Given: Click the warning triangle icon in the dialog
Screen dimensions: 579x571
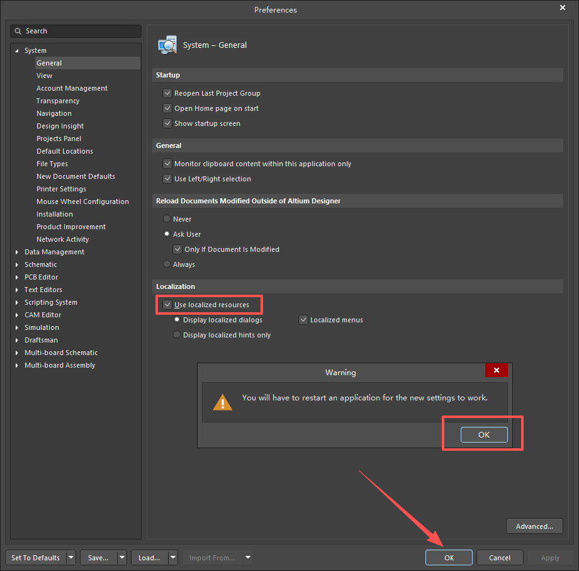Looking at the screenshot, I should coord(222,402).
